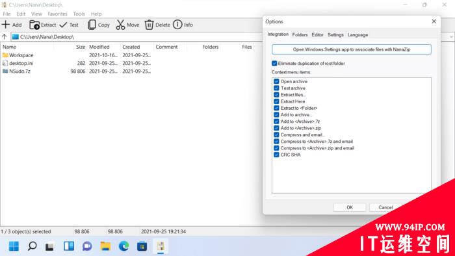Sort by Name column header
Screen dimensions: 455x256
9,47
